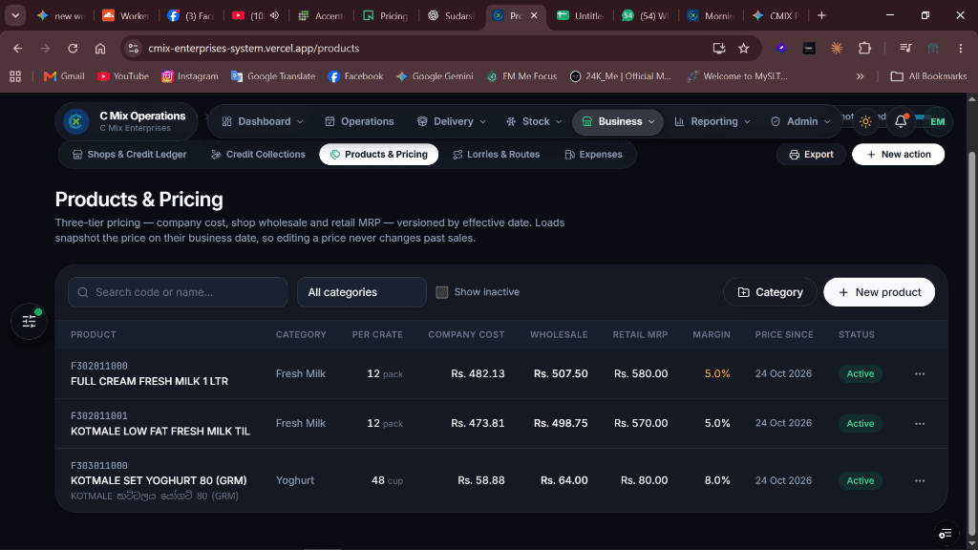Open Gmail bookmark
978x550 pixels.
(x=64, y=76)
